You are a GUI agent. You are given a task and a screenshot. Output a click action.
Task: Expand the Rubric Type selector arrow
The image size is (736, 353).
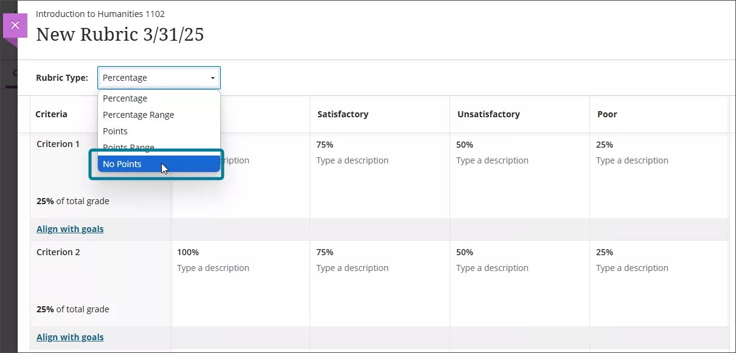pos(212,78)
